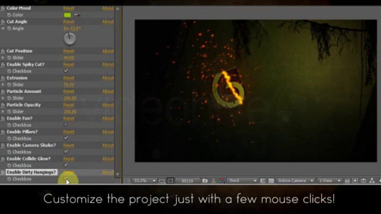Uncheck the Enable Spiky Cut? checkbox
The height and width of the screenshot is (214, 381).
pos(66,71)
